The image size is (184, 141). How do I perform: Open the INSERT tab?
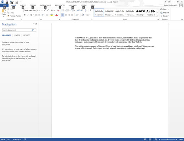23,5
